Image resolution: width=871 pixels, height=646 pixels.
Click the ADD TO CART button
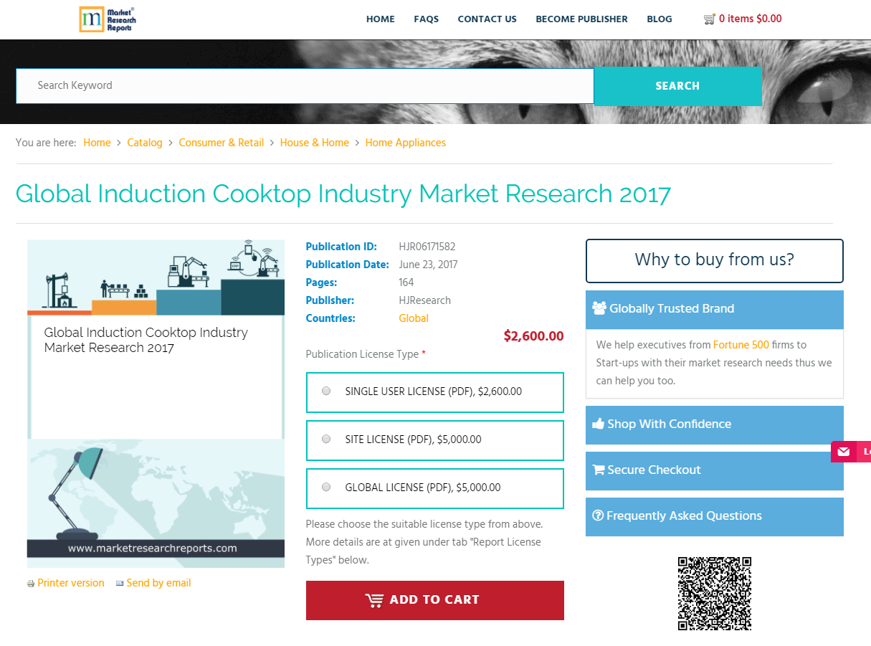pos(435,600)
